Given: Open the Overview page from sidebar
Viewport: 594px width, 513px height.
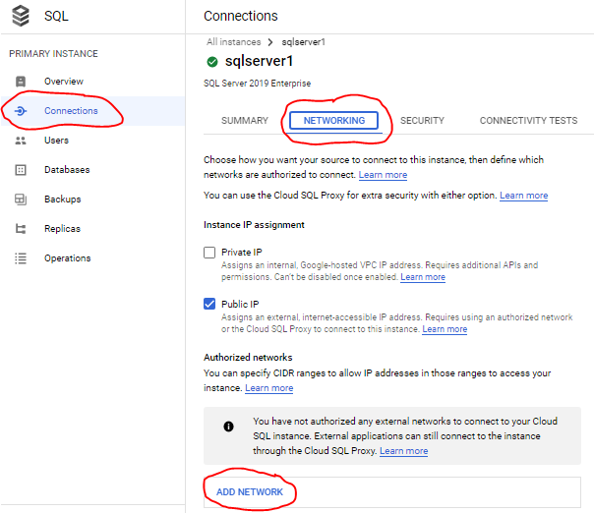Looking at the screenshot, I should [x=92, y=82].
